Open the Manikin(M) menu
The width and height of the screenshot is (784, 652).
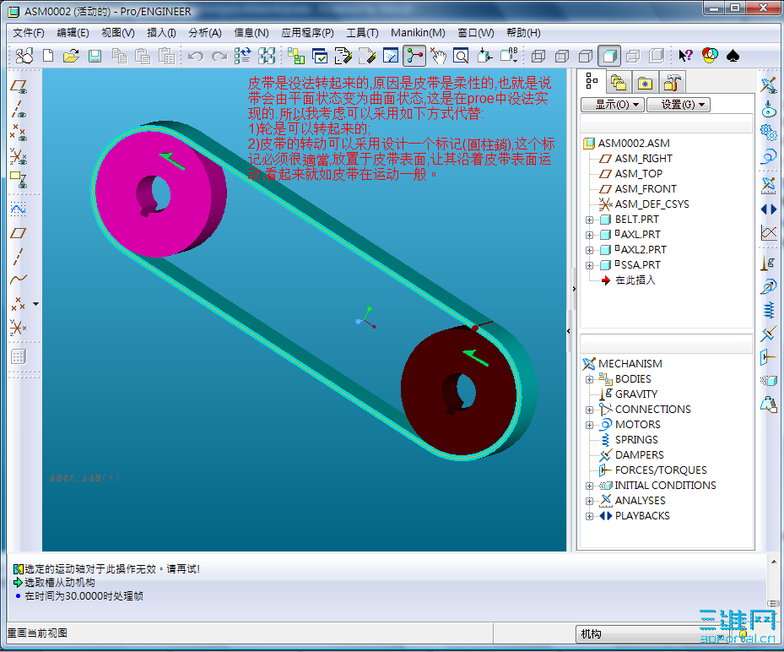point(418,33)
